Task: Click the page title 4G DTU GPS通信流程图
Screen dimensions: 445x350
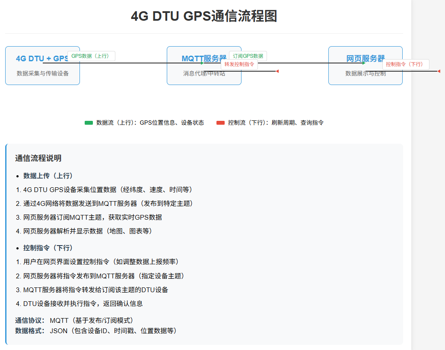Action: coord(204,16)
